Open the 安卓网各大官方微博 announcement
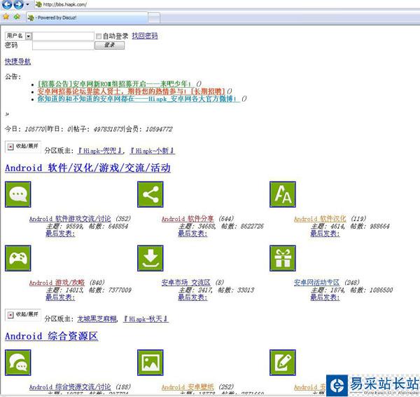Screen dimensions: 420x397 tap(138, 99)
